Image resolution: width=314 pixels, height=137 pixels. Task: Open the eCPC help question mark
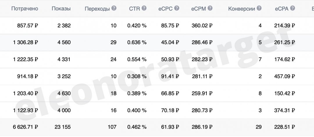click(177, 8)
